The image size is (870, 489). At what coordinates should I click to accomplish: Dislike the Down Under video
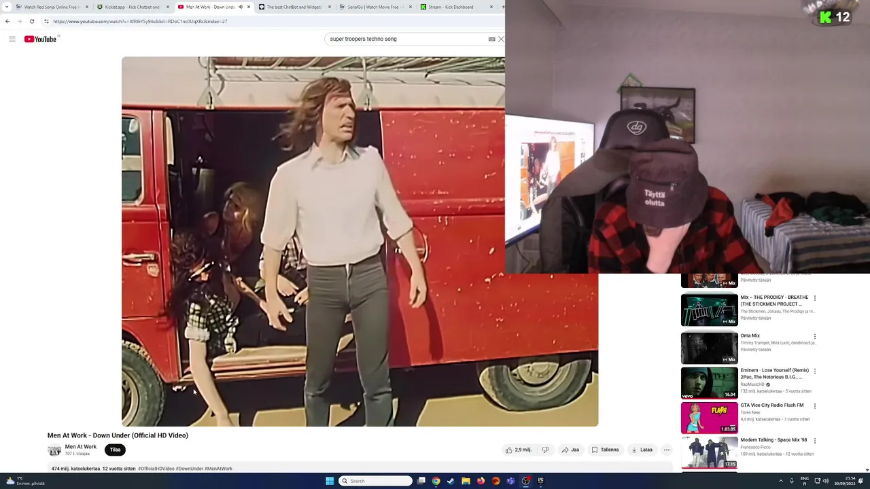tap(544, 450)
